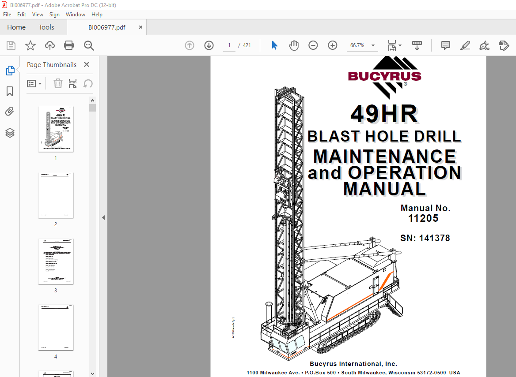
Task: Open the zoom level dropdown arrow
Action: point(373,45)
